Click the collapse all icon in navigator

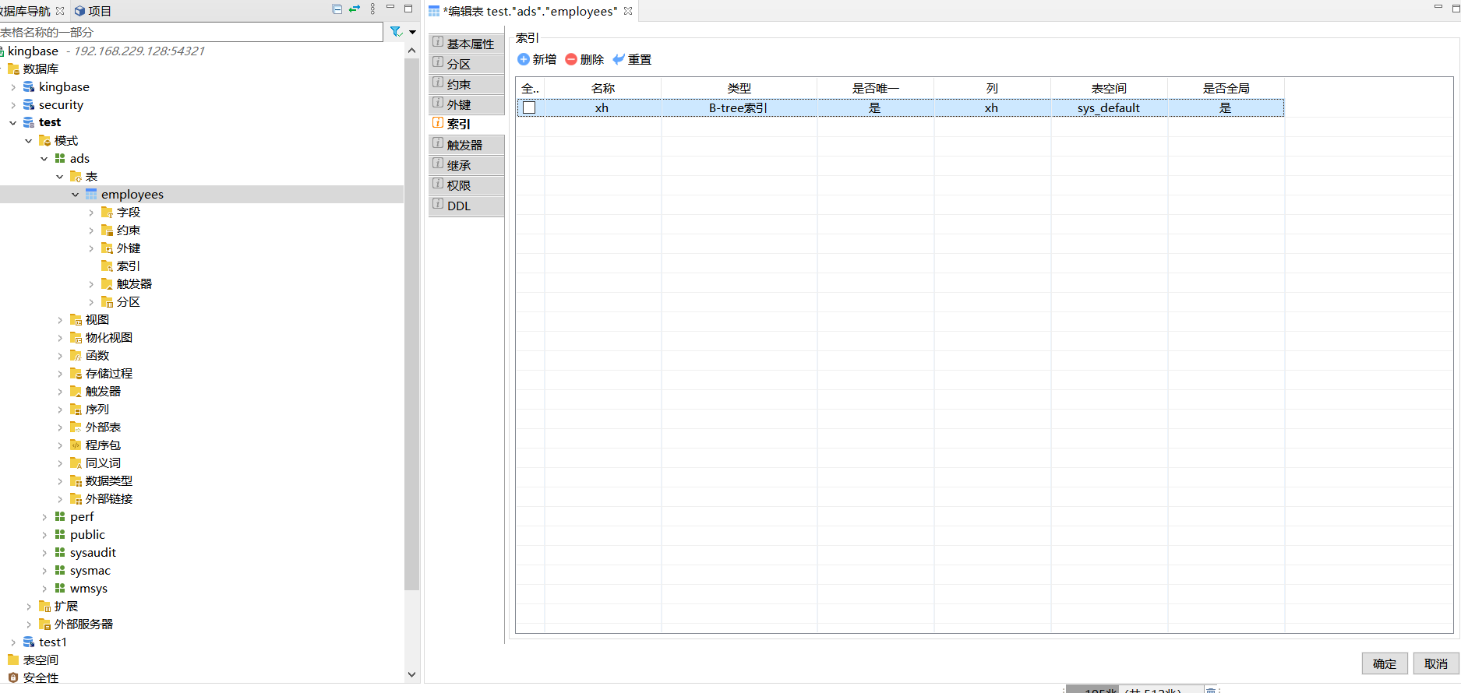[x=337, y=9]
